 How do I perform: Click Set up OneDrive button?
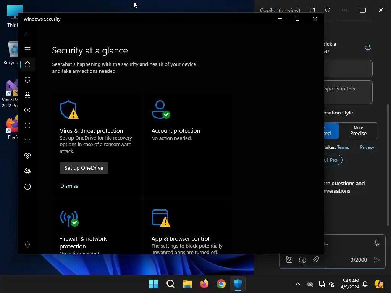point(84,168)
